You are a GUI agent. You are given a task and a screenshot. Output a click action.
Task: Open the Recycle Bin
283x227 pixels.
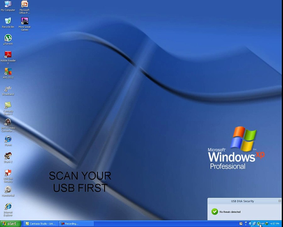(x=8, y=23)
